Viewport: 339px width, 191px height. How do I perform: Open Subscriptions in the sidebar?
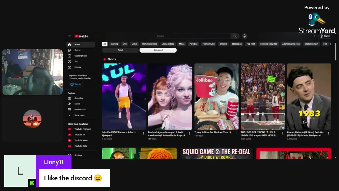tap(81, 56)
